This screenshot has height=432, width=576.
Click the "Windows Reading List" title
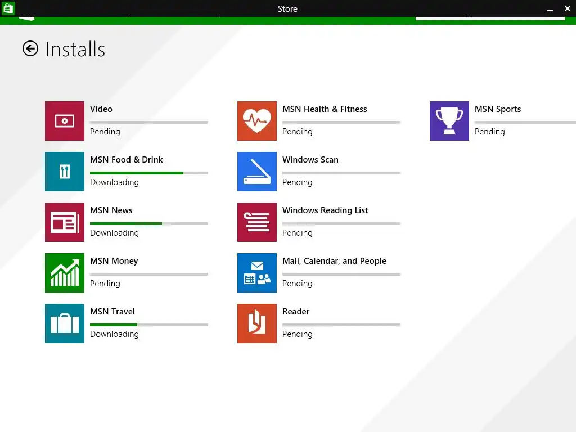325,210
